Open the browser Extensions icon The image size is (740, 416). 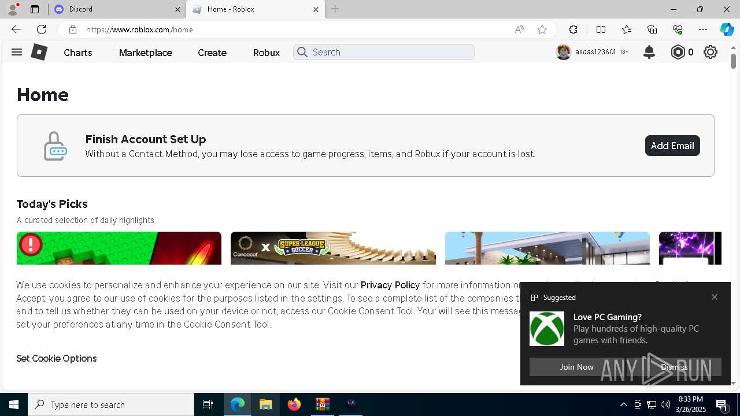[x=573, y=29]
